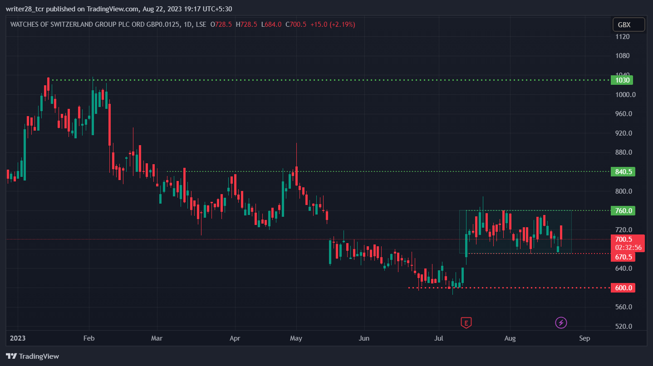The image size is (653, 366).
Task: Click the Aug label on the time axis
Action: (x=510, y=338)
